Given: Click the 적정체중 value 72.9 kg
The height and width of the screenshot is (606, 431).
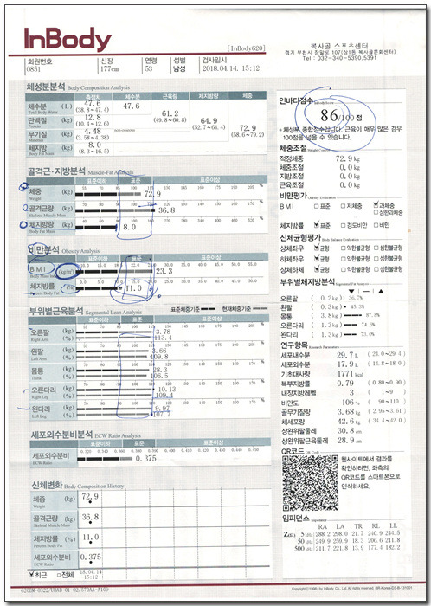Looking at the screenshot, I should coord(348,158).
